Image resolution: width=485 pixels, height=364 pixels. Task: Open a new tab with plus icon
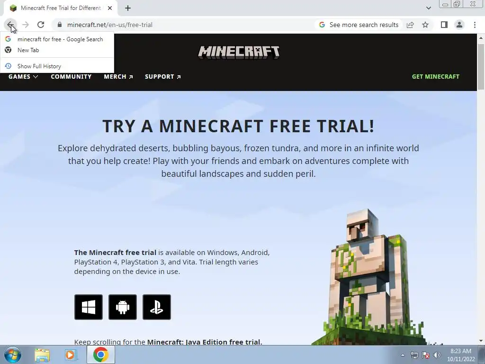[x=128, y=8]
